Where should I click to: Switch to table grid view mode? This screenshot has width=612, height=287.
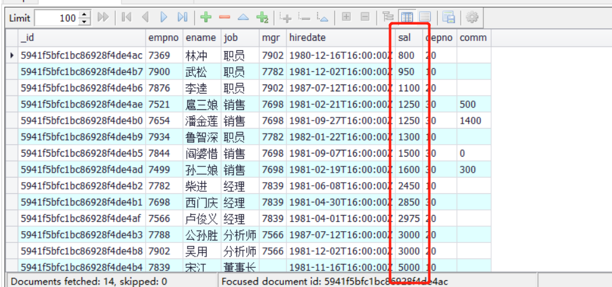(407, 17)
